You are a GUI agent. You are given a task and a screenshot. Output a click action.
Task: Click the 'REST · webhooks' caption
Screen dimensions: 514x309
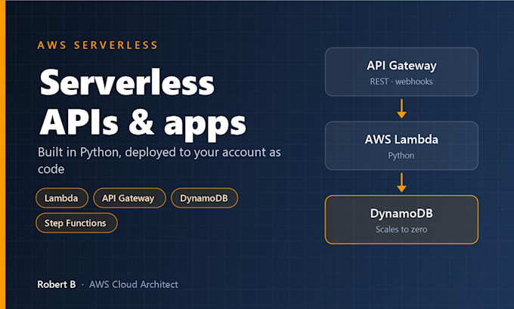coord(401,82)
